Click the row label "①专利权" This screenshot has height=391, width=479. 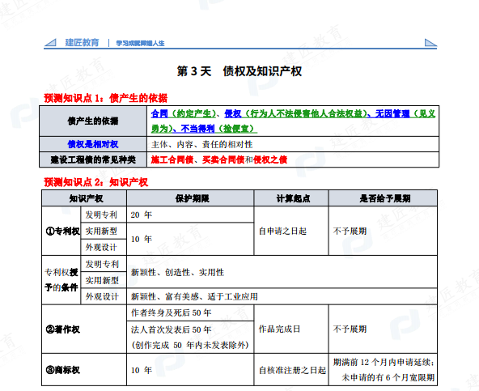[x=62, y=232]
